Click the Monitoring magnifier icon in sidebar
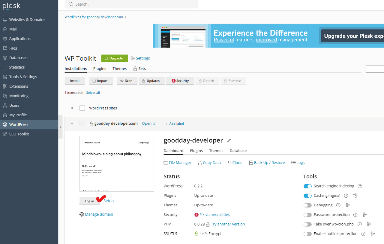The width and height of the screenshot is (384, 244). click(x=5, y=96)
